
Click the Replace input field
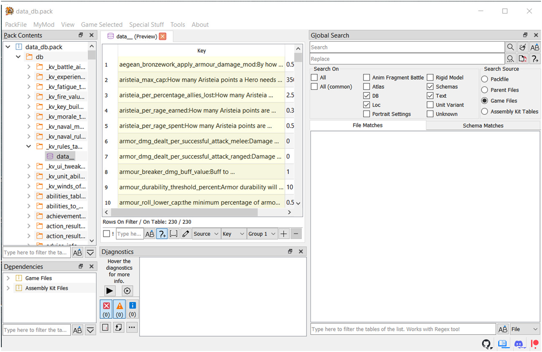(407, 59)
